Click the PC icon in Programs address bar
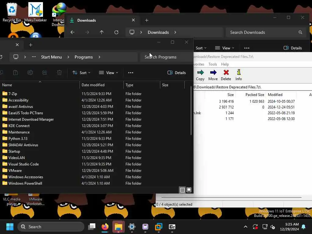This screenshot has width=312, height=234. (16, 57)
